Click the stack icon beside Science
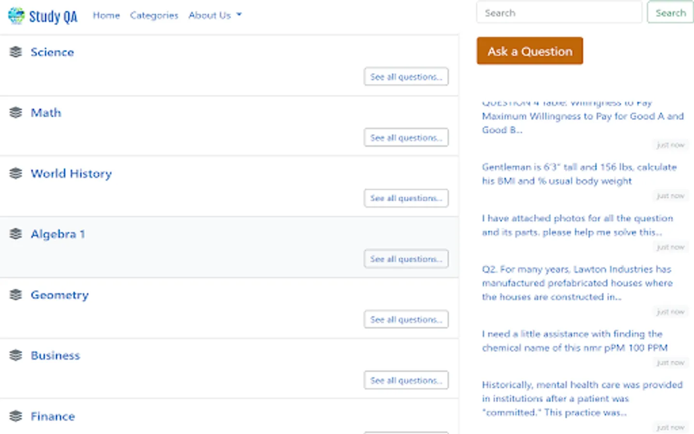Image resolution: width=694 pixels, height=434 pixels. pos(16,52)
